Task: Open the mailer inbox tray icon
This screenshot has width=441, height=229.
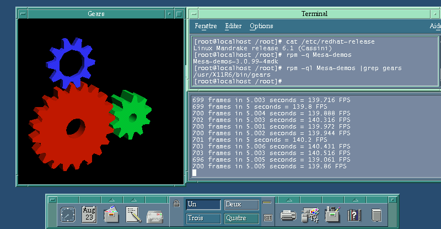Action: [x=155, y=216]
